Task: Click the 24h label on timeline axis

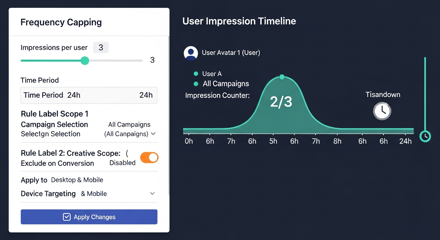Action: click(405, 141)
